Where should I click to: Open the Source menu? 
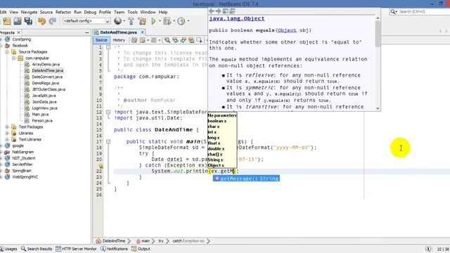pyautogui.click(x=46, y=12)
